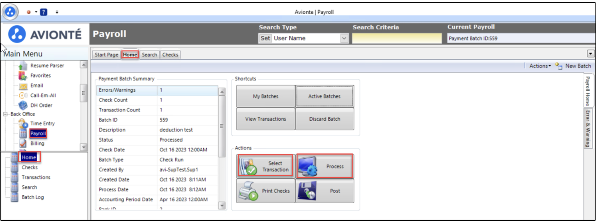Screen dimensions: 596x222
Task: Click the Discard Batch button
Action: pyautogui.click(x=325, y=119)
